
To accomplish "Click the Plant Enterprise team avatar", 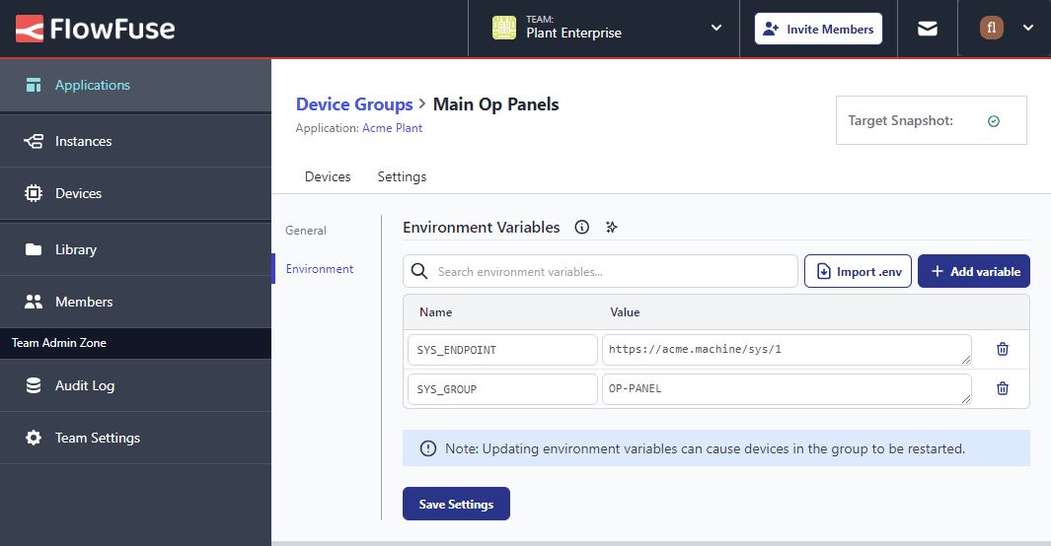I will (x=504, y=29).
